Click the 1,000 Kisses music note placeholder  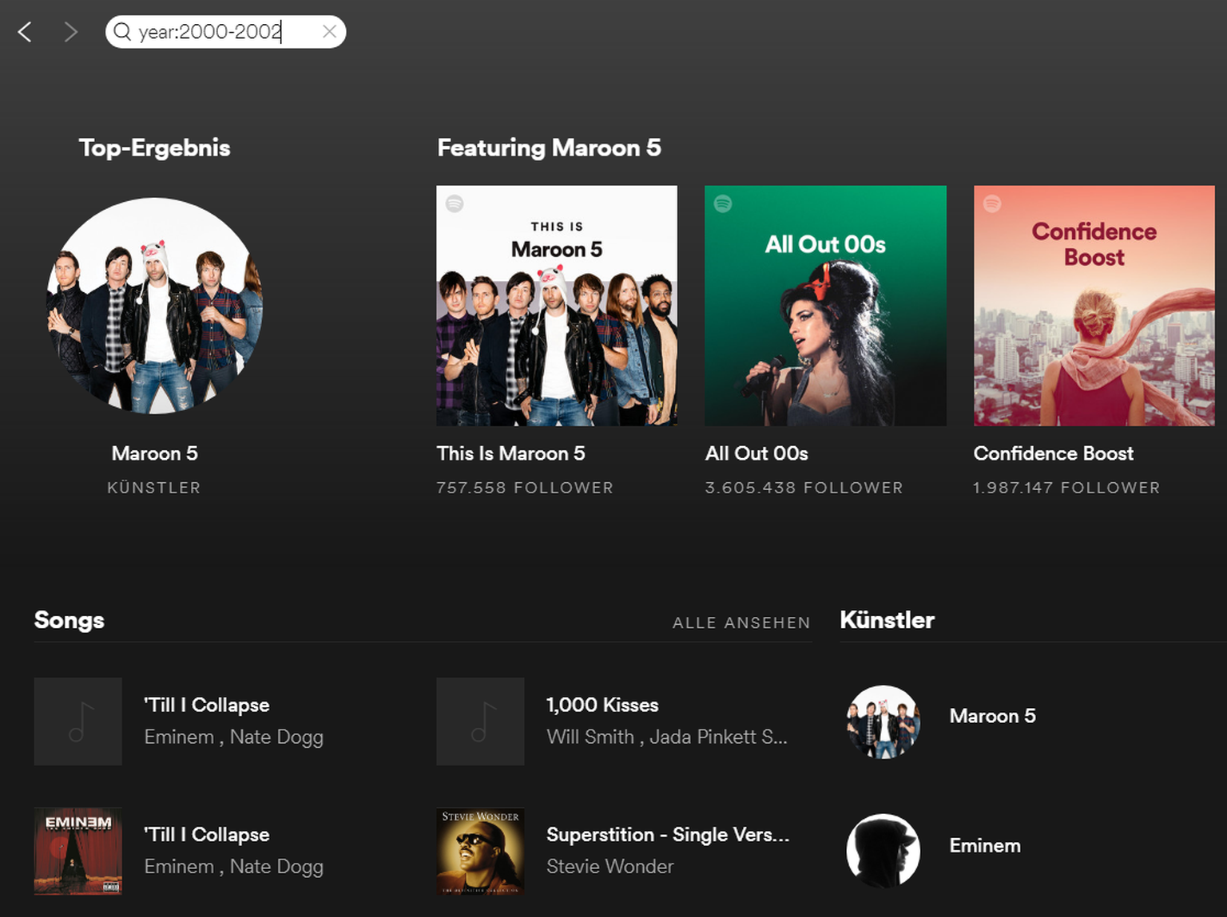point(480,721)
